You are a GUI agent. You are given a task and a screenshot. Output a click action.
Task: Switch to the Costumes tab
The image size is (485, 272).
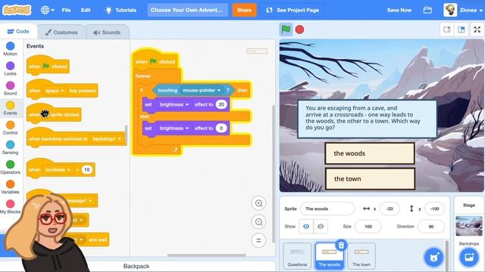click(61, 32)
